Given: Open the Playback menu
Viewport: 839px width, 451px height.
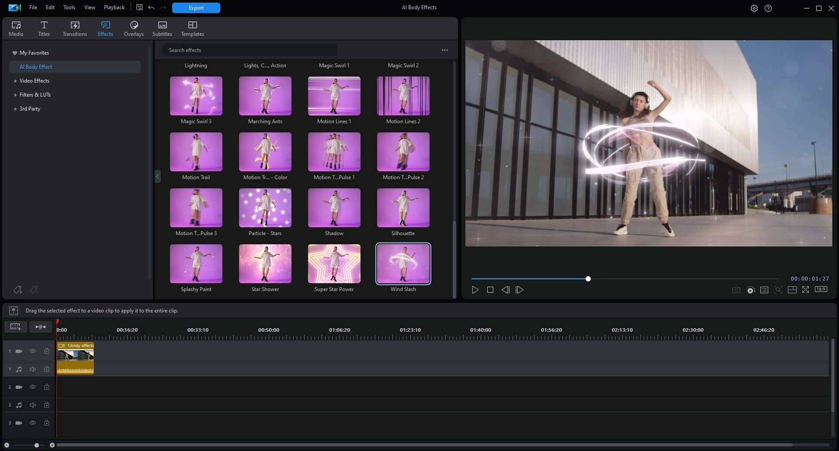Looking at the screenshot, I should click(x=114, y=7).
